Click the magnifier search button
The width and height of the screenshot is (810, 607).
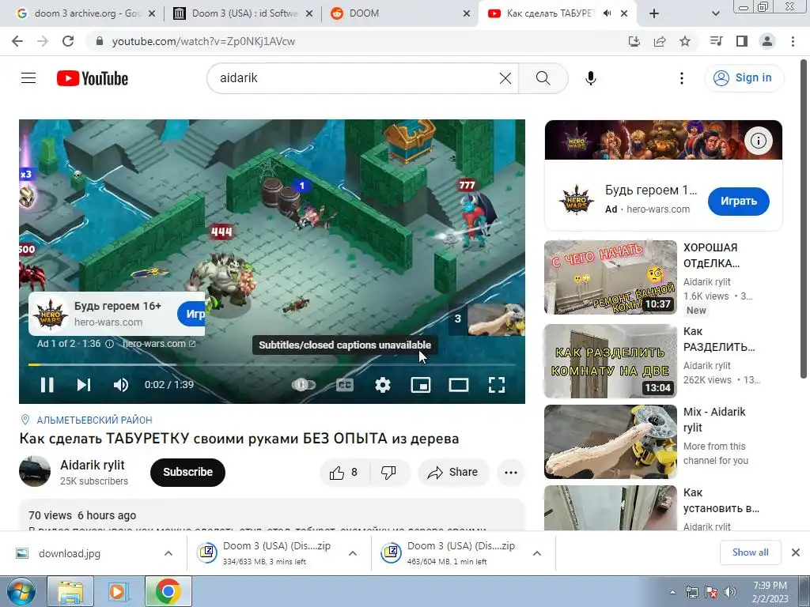click(543, 78)
